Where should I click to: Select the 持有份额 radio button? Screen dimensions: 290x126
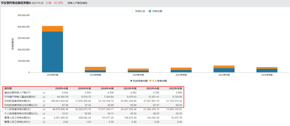point(150,11)
